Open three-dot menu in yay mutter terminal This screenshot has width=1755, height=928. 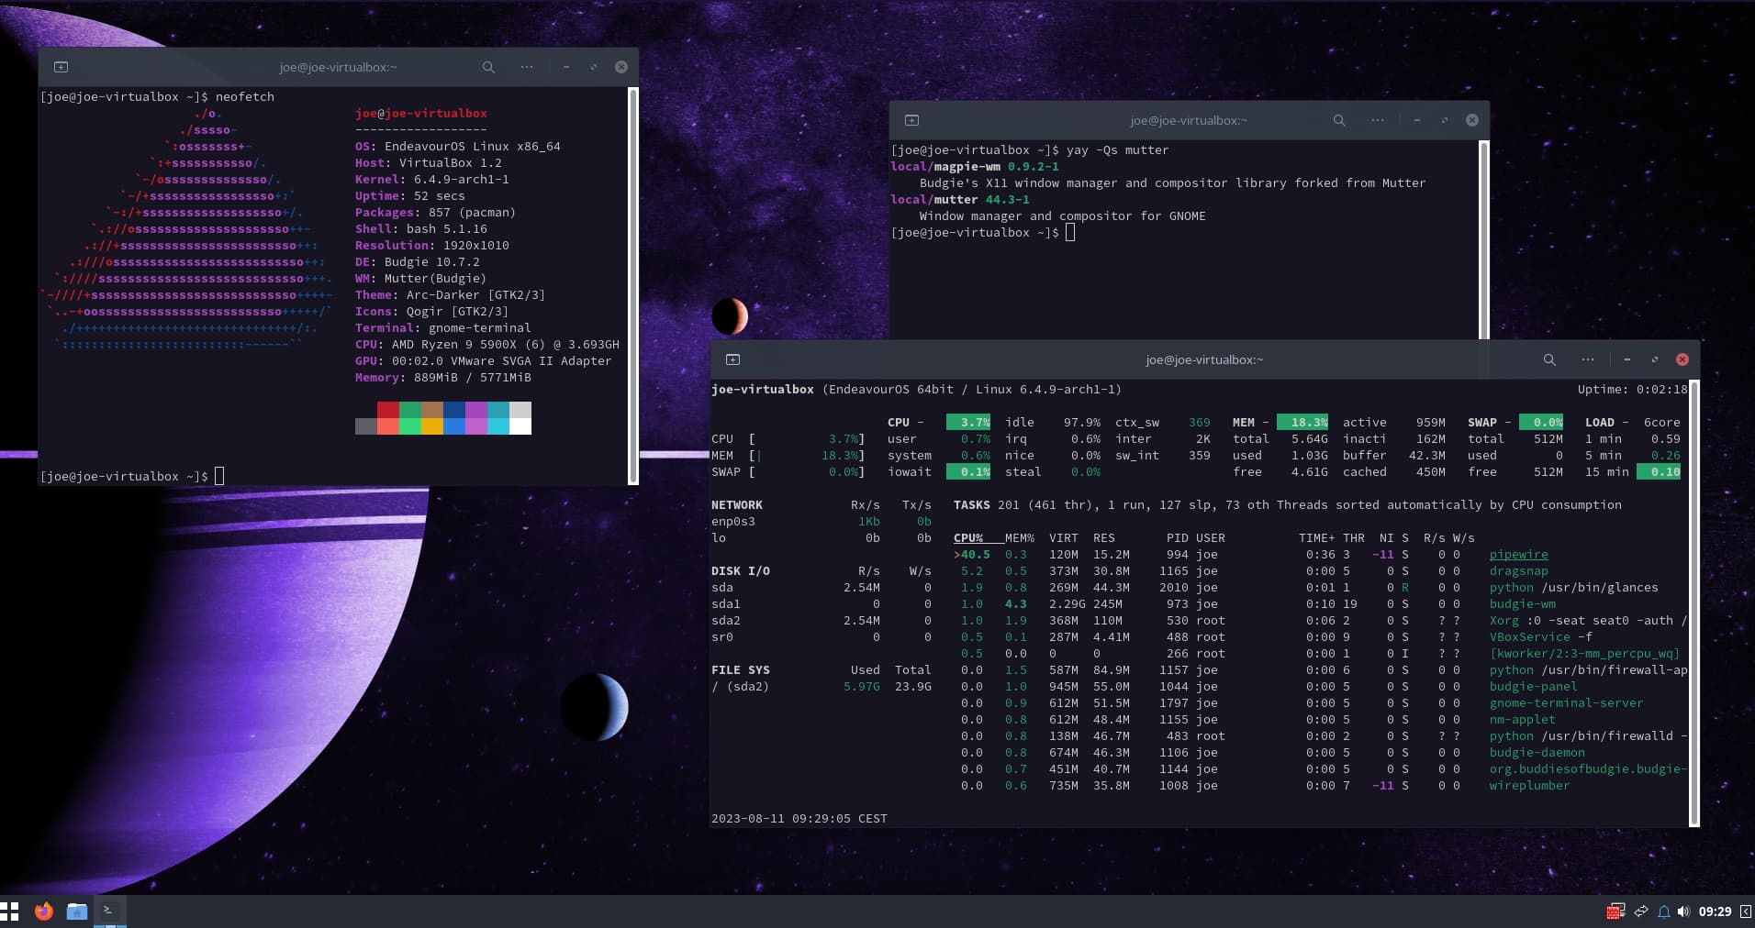point(1378,120)
